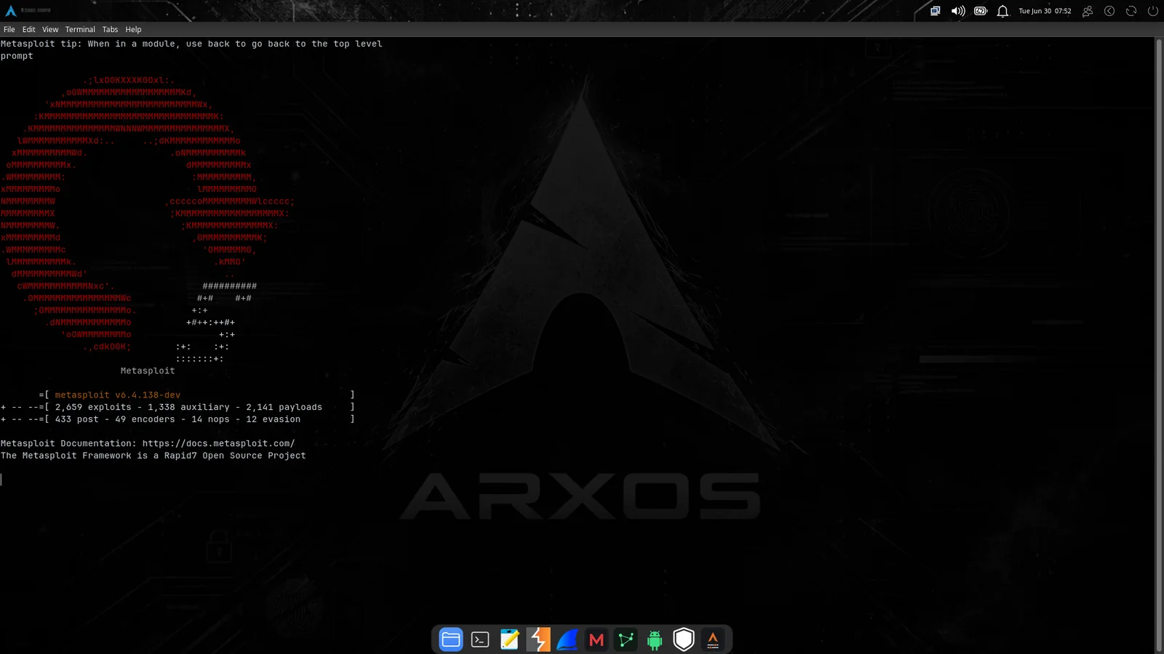The height and width of the screenshot is (654, 1164).
Task: Open the volume speaker tray icon
Action: [958, 11]
